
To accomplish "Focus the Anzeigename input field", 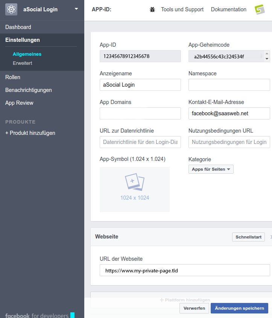I will point(140,85).
